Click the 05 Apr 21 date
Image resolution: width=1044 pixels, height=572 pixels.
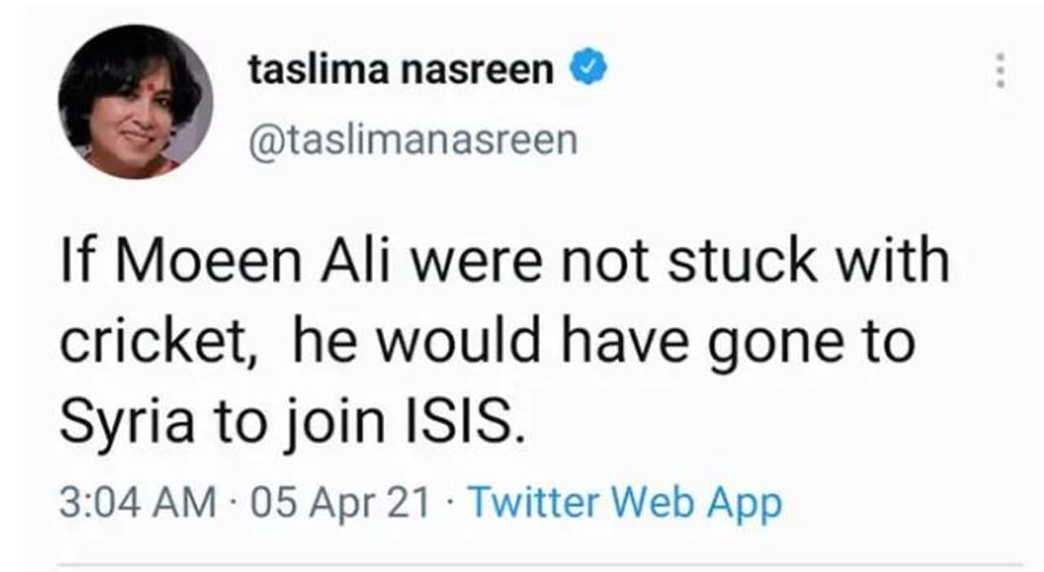coord(339,502)
